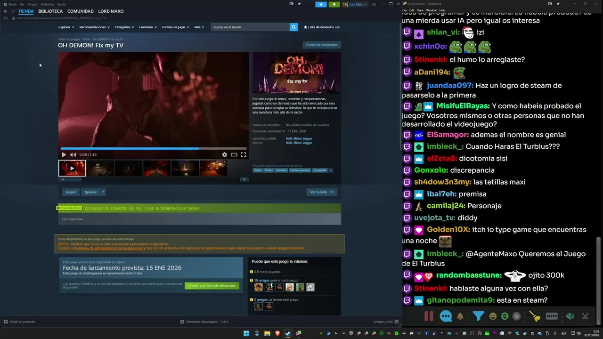Enter fullscreen for the trailer
This screenshot has height=339, width=603.
click(x=244, y=154)
